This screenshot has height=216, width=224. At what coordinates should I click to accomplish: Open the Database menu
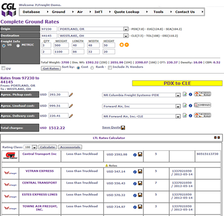point(32,12)
